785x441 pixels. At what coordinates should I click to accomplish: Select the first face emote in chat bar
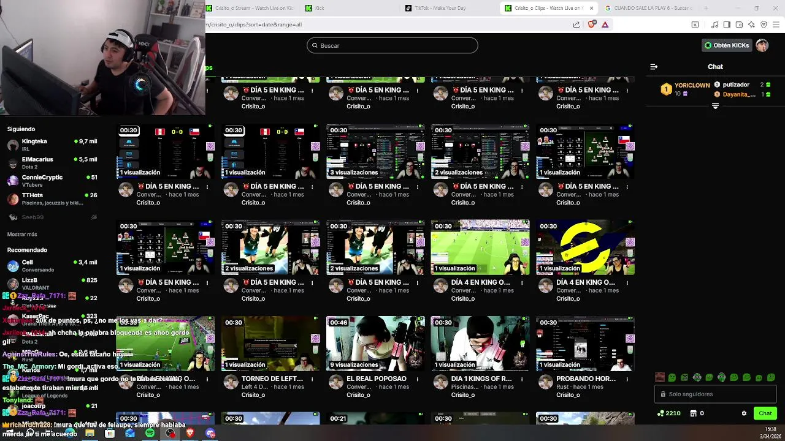click(x=660, y=377)
